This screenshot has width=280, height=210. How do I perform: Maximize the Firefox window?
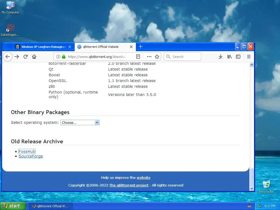coord(244,46)
